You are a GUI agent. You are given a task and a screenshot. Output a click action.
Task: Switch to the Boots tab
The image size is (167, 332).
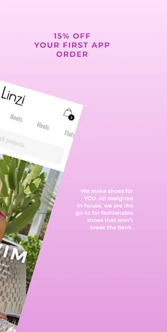click(x=16, y=118)
